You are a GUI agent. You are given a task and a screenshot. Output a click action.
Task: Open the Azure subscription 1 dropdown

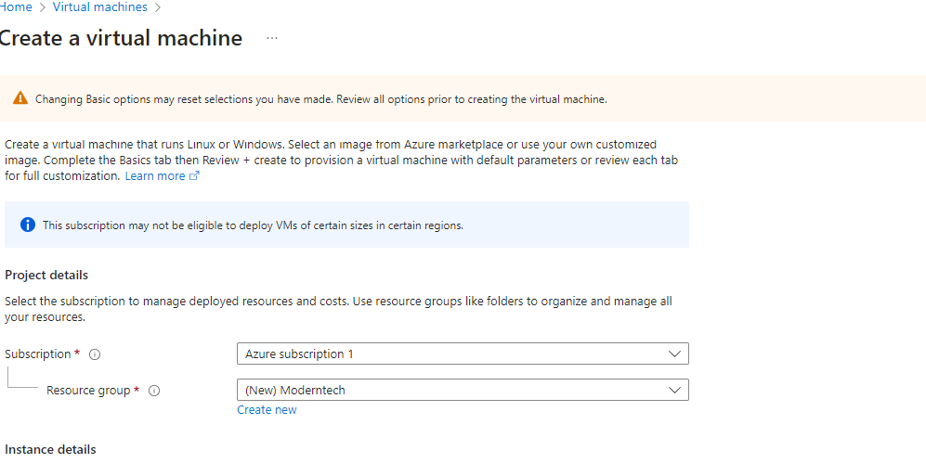463,354
